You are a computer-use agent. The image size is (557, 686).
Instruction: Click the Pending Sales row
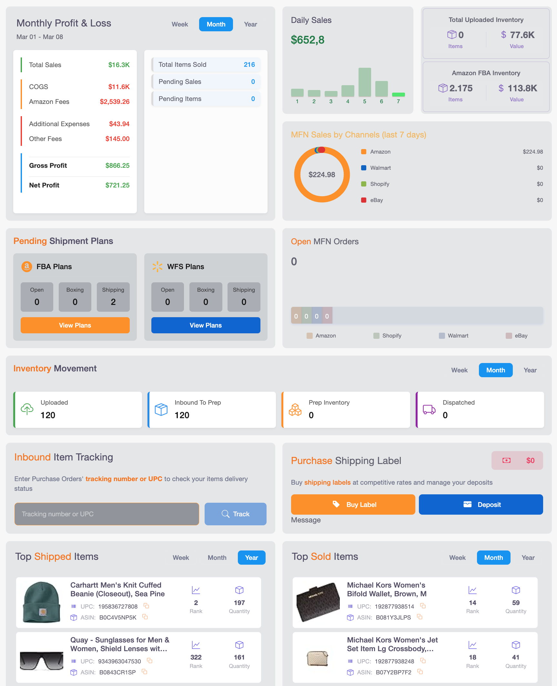tap(206, 82)
